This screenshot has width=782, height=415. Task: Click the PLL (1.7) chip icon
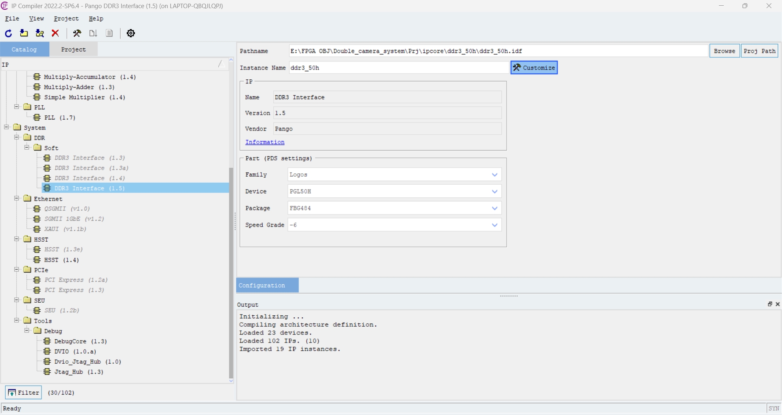(x=37, y=118)
